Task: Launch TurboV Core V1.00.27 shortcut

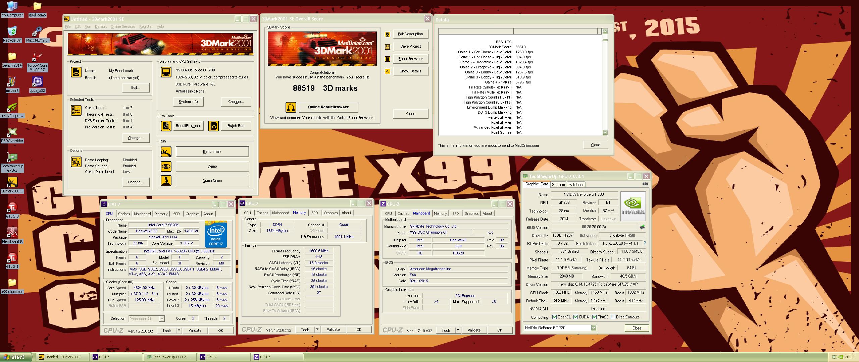Action: coord(37,62)
